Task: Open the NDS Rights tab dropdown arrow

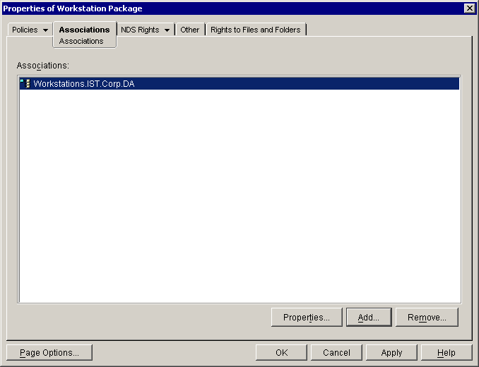Action: pos(167,30)
